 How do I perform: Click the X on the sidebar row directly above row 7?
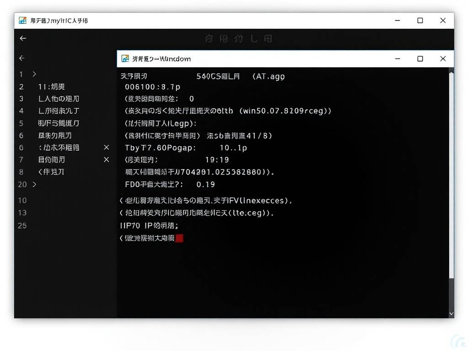tap(106, 148)
